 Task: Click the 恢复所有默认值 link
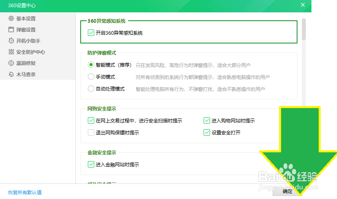(25, 192)
